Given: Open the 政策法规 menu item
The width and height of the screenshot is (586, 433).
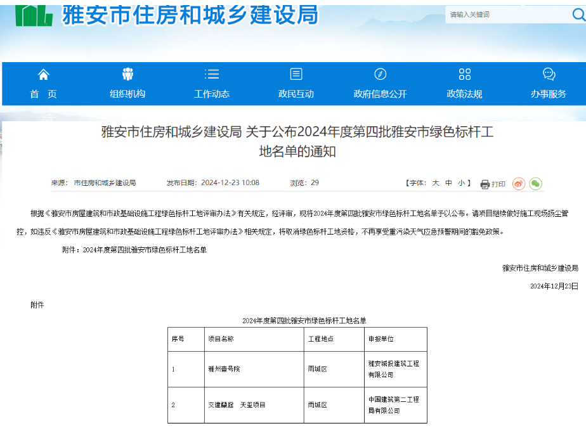Looking at the screenshot, I should pos(464,94).
